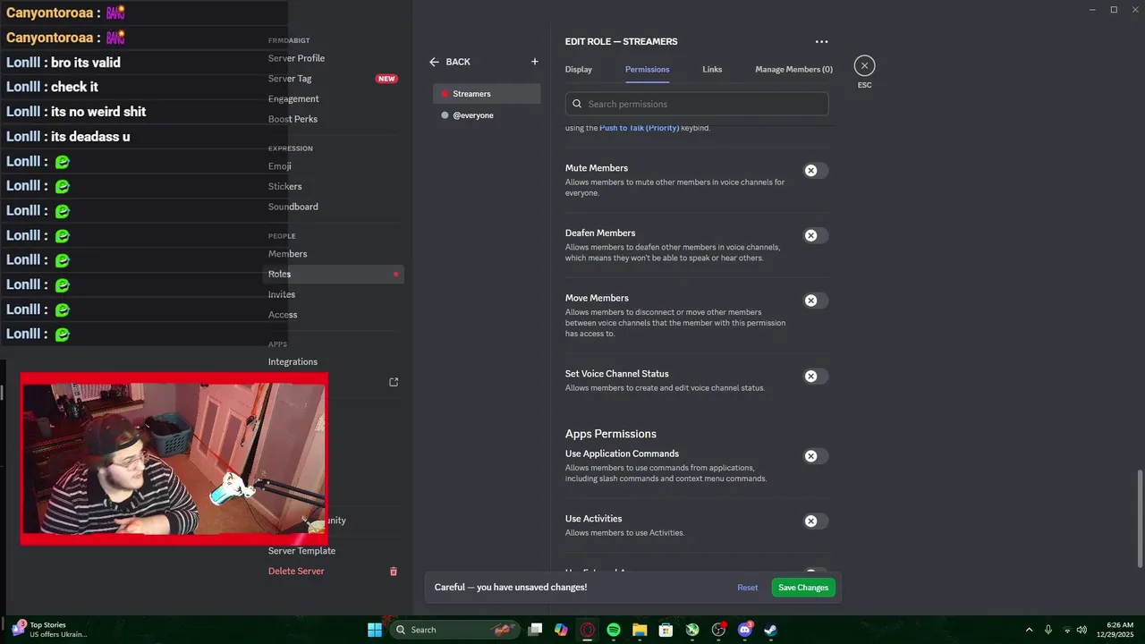Click the Back arrow in roles list
This screenshot has height=644, width=1145.
click(x=434, y=62)
